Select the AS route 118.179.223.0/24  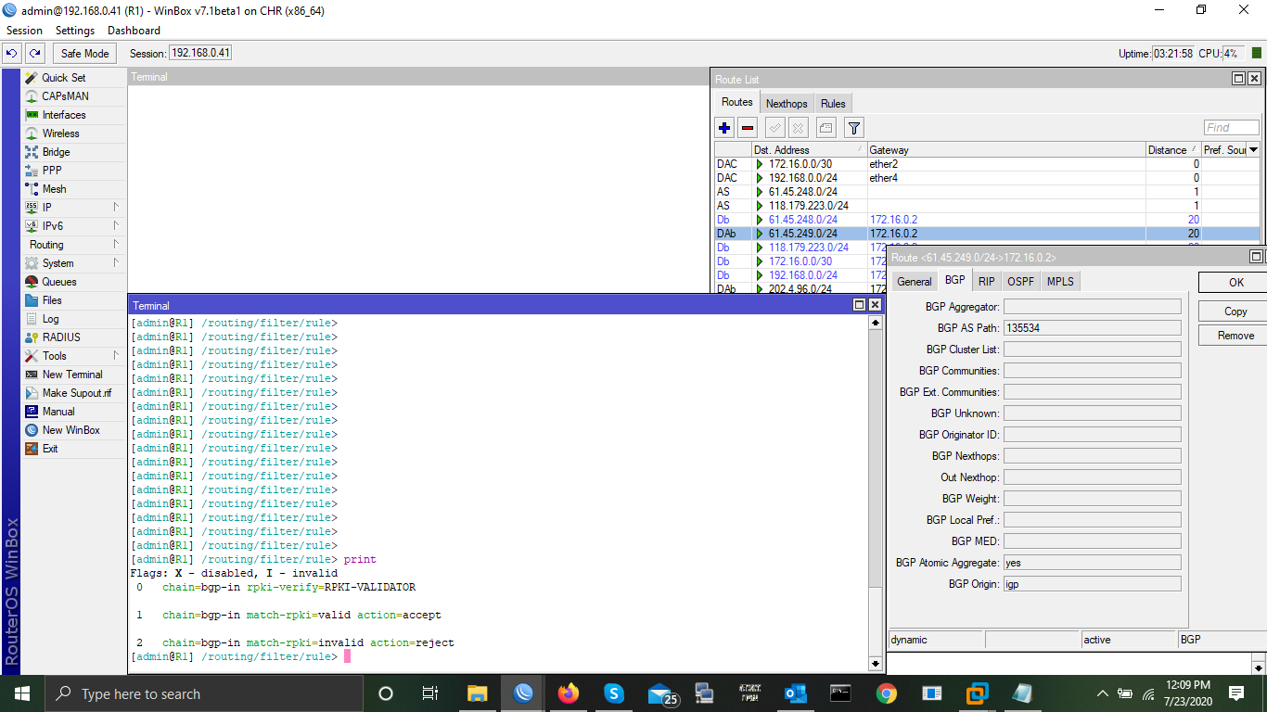pos(987,206)
